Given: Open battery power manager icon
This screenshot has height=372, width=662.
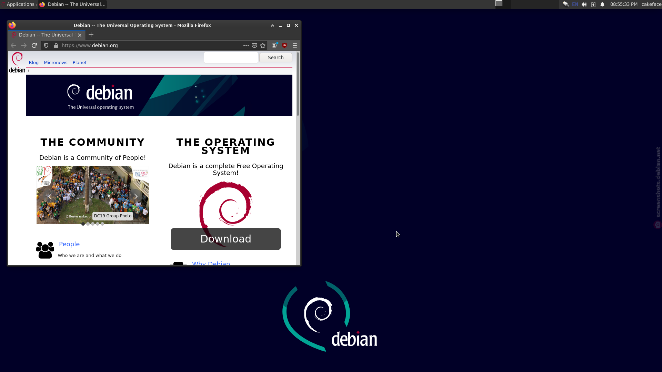Looking at the screenshot, I should tap(593, 4).
